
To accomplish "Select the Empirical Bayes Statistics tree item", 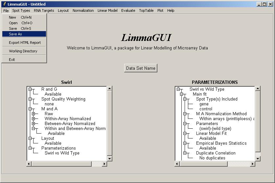I will tap(221, 143).
